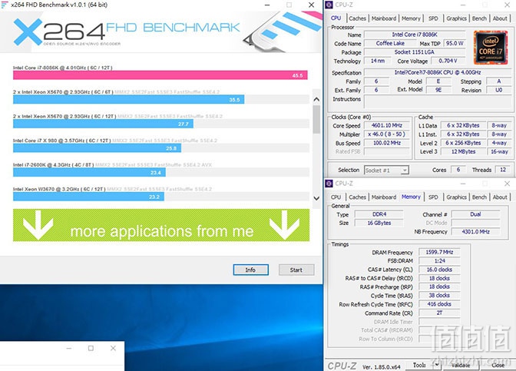The width and height of the screenshot is (516, 371).
Task: Click the pink Intel Core i7-8086K result bar
Action: click(160, 75)
